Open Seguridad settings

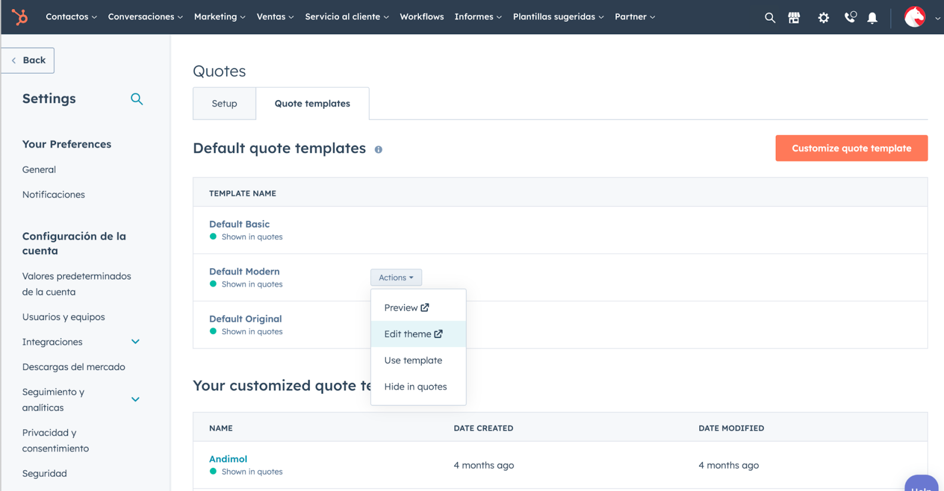44,473
